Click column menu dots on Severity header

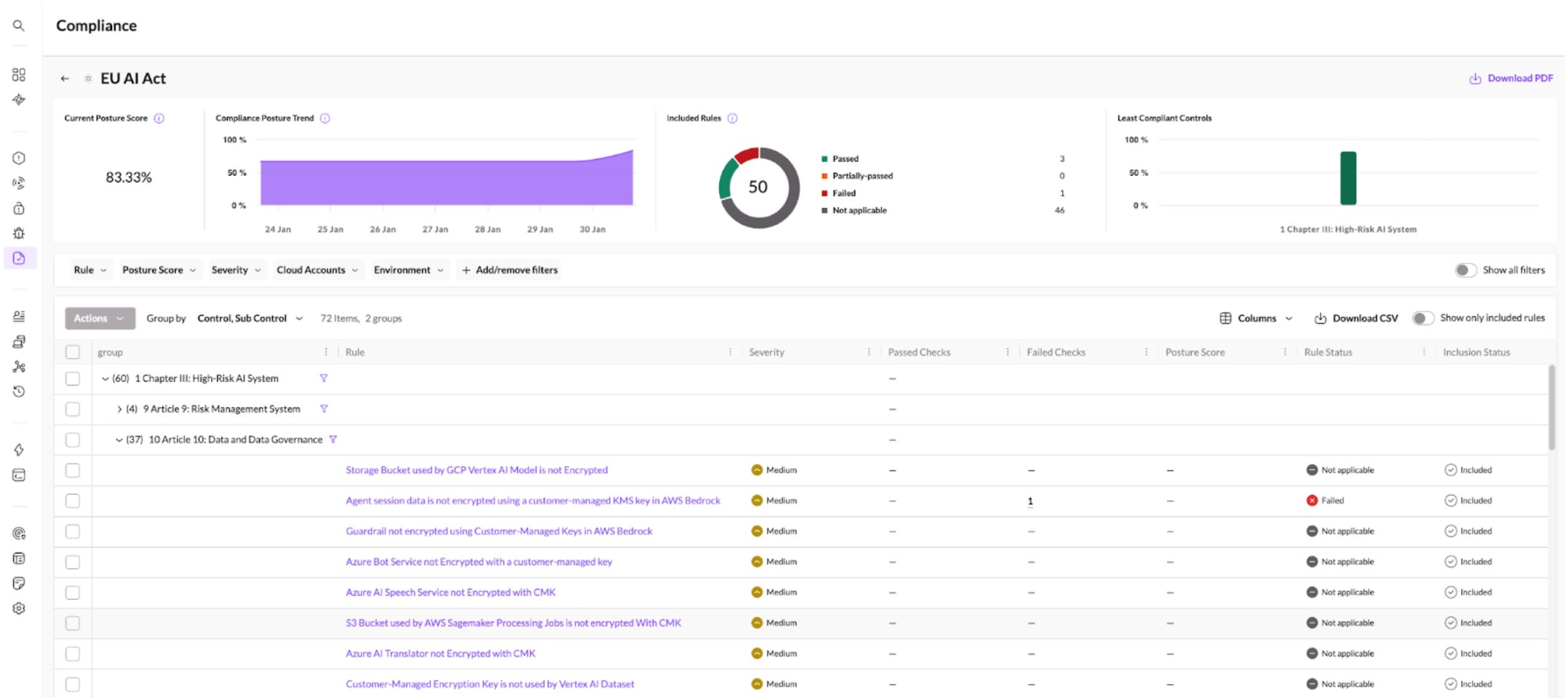pyautogui.click(x=869, y=352)
